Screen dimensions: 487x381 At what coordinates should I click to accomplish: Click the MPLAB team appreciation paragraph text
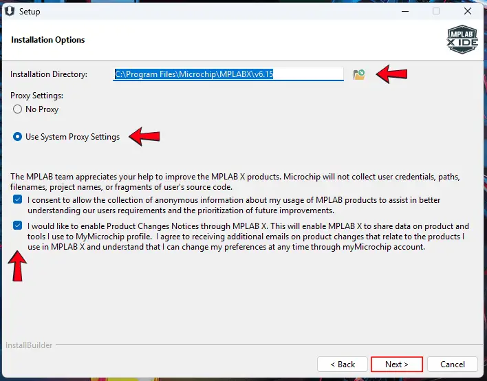(234, 182)
